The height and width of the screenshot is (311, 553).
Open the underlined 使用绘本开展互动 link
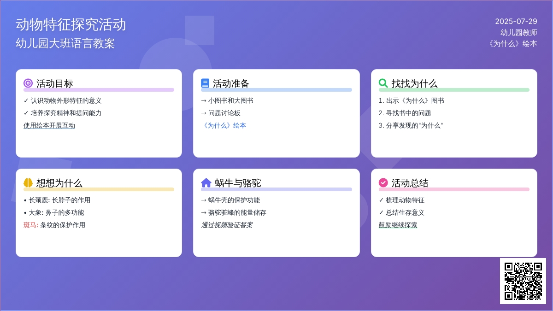click(49, 125)
